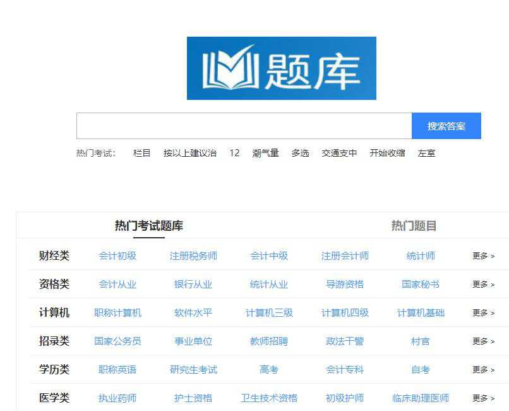
Task: Expand 更多 in the 医学类 row
Action: pos(483,398)
